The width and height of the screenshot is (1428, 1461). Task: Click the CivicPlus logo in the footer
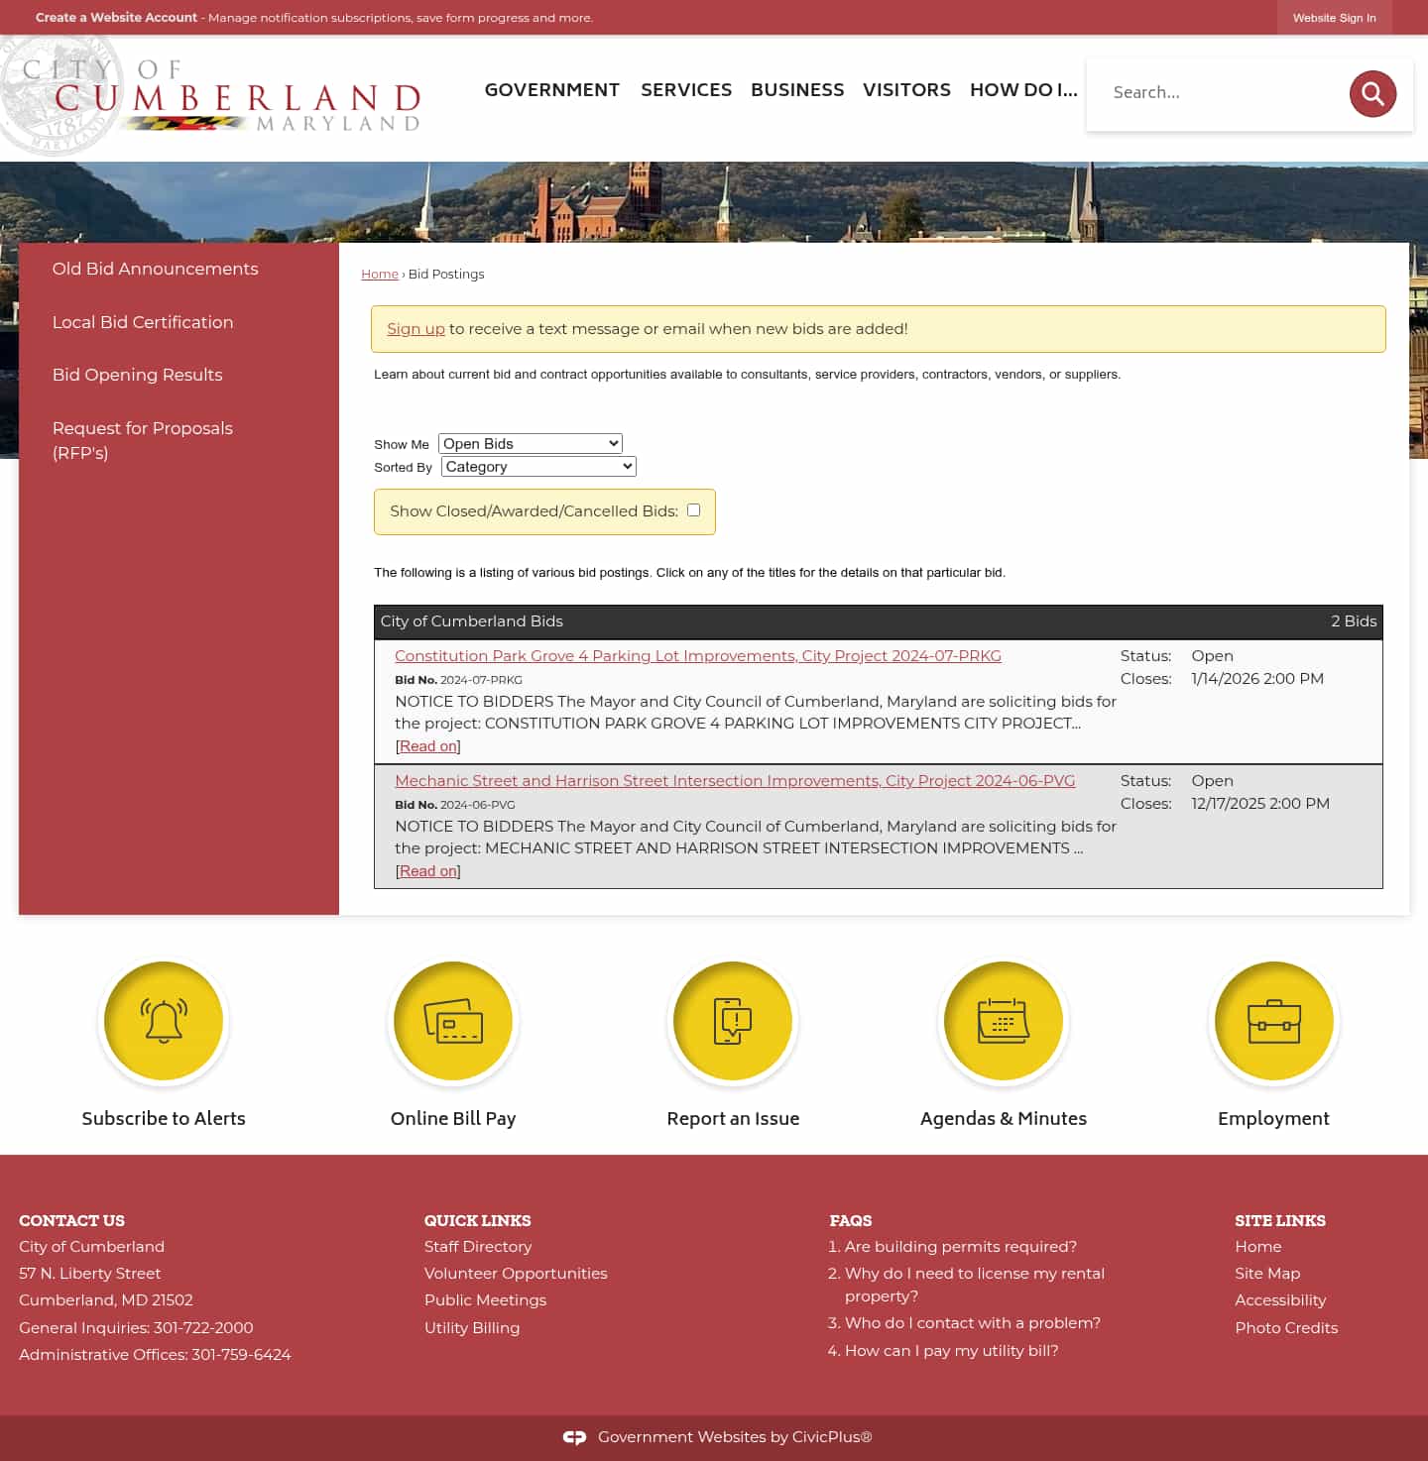tap(575, 1436)
